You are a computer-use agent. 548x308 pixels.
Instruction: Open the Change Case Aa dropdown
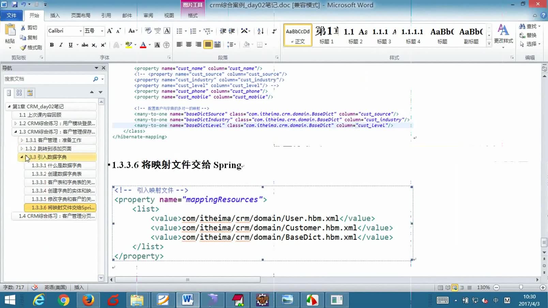[133, 31]
